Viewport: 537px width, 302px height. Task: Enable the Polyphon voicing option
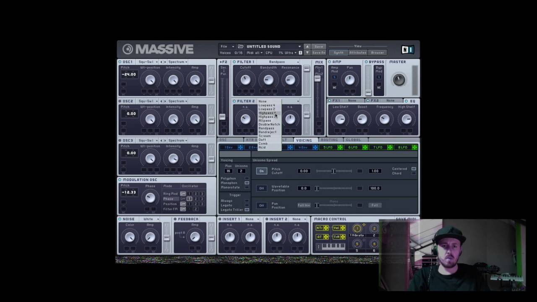pos(247,179)
